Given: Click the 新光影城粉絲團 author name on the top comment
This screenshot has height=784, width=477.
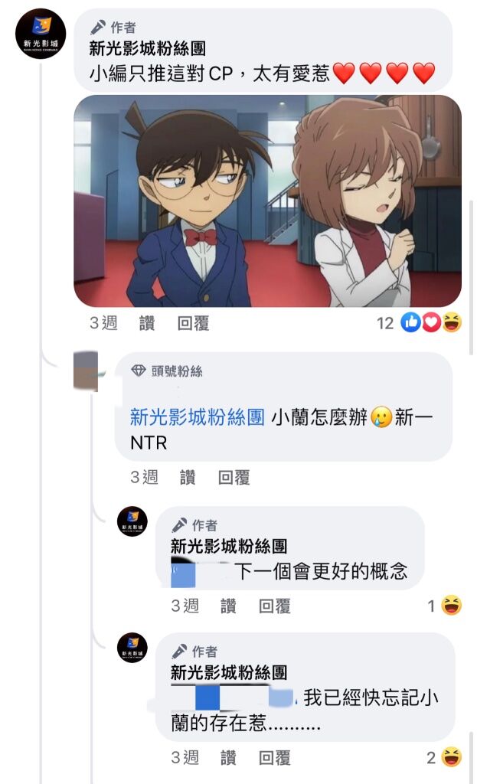Looking at the screenshot, I should (148, 48).
